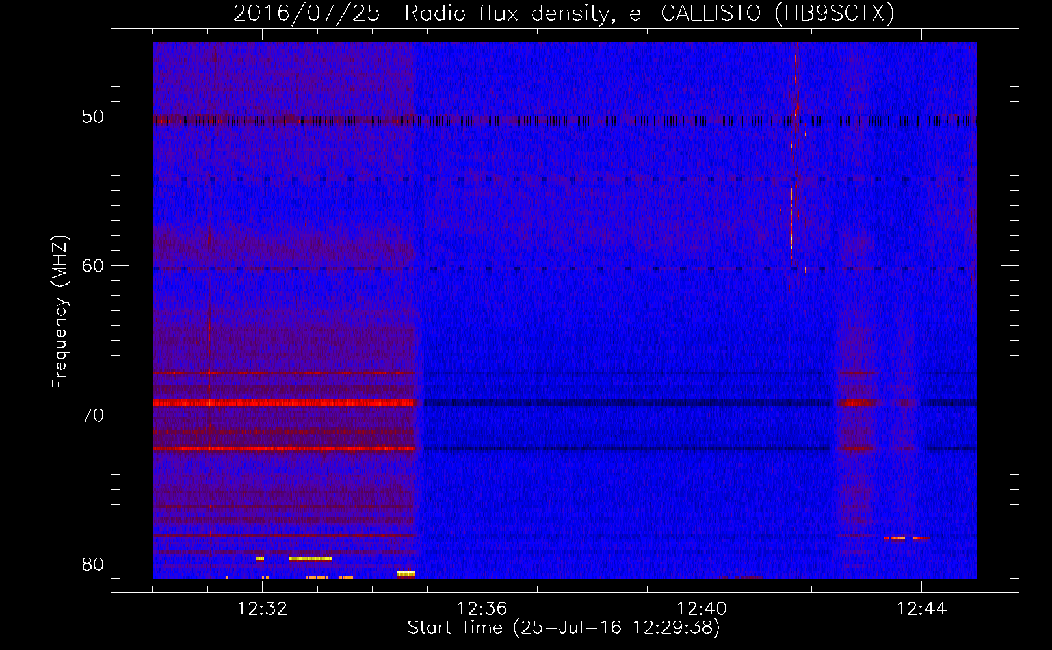This screenshot has width=1052, height=650.
Task: Click the 50 MHz frequency tick label
Action: [93, 116]
